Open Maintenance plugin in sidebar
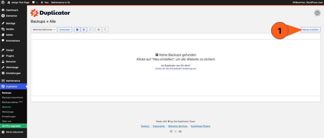 [13, 81]
